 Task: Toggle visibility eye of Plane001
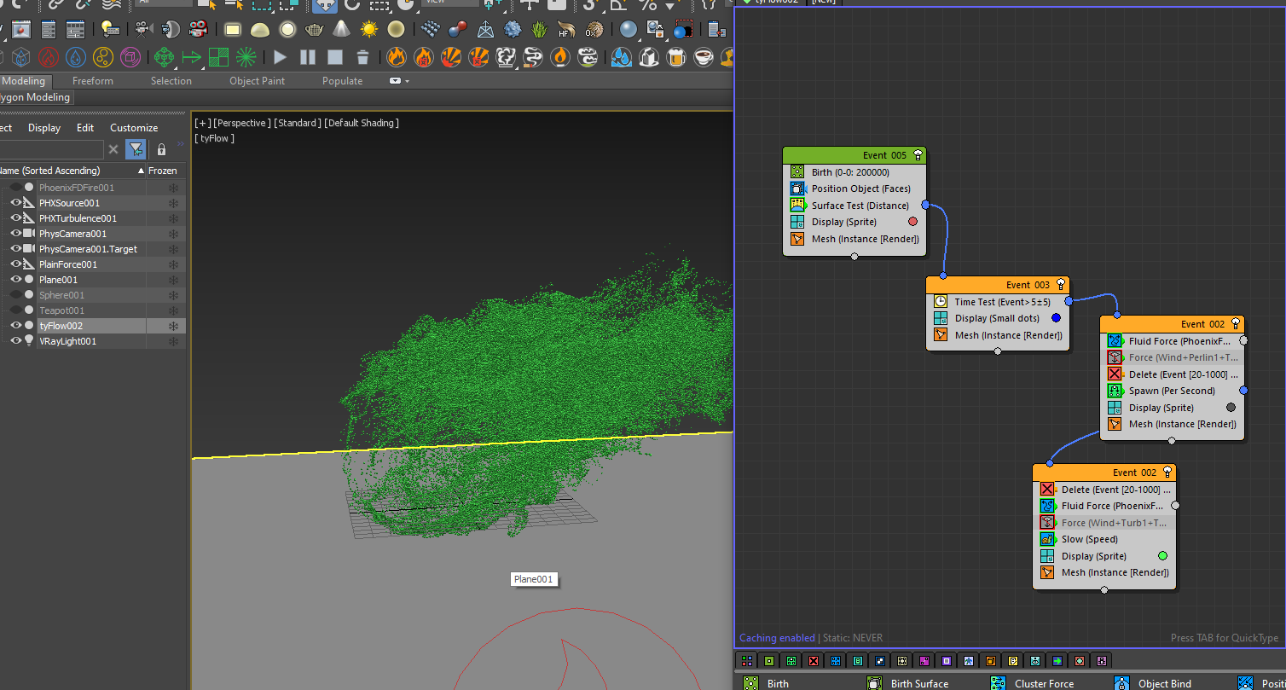click(15, 280)
